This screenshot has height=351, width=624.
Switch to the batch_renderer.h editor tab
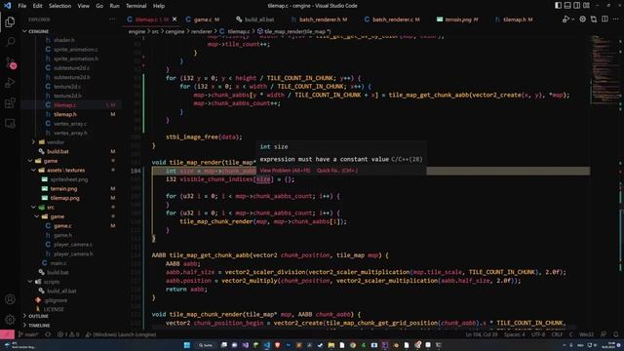tap(319, 19)
